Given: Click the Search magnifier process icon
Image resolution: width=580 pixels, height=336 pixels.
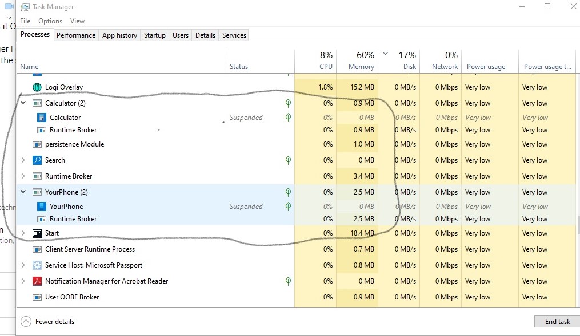Looking at the screenshot, I should click(x=37, y=160).
